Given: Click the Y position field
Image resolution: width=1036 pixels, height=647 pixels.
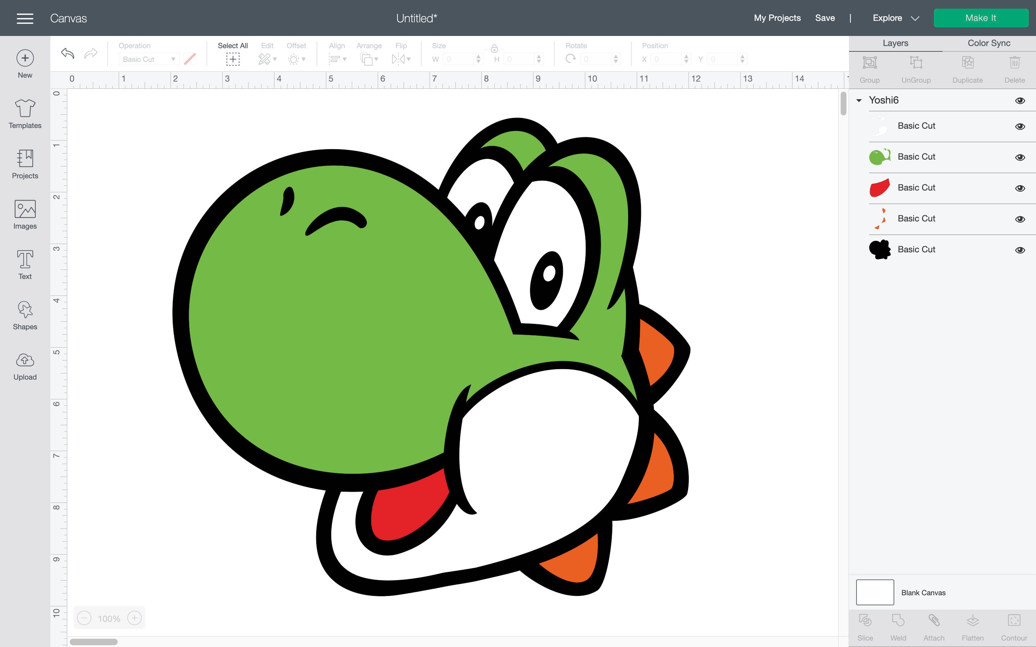Looking at the screenshot, I should tap(723, 59).
